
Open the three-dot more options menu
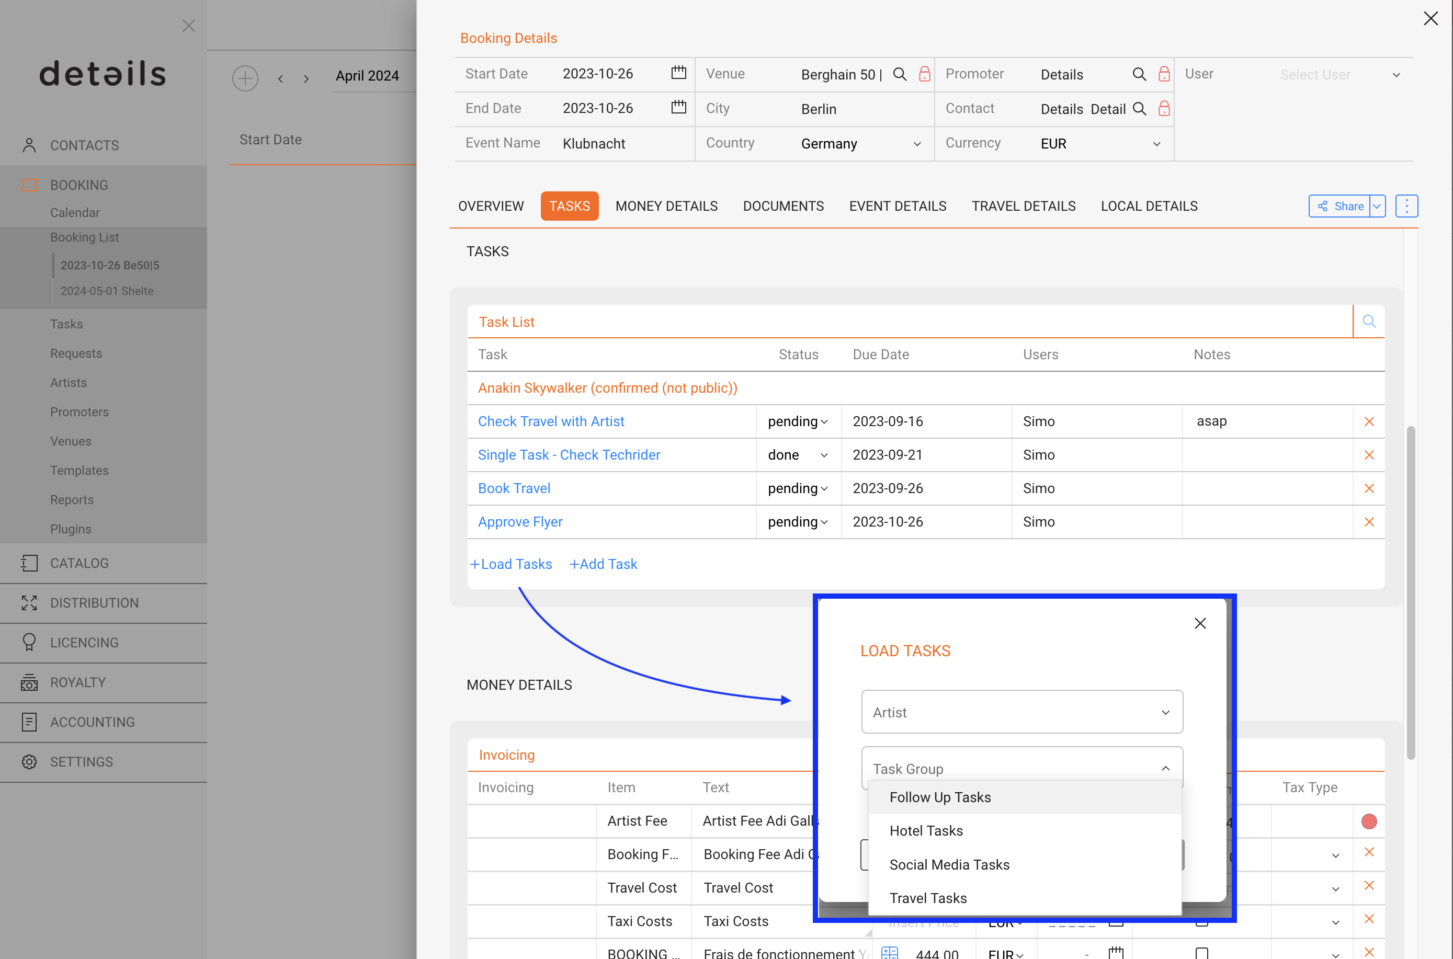[1406, 206]
